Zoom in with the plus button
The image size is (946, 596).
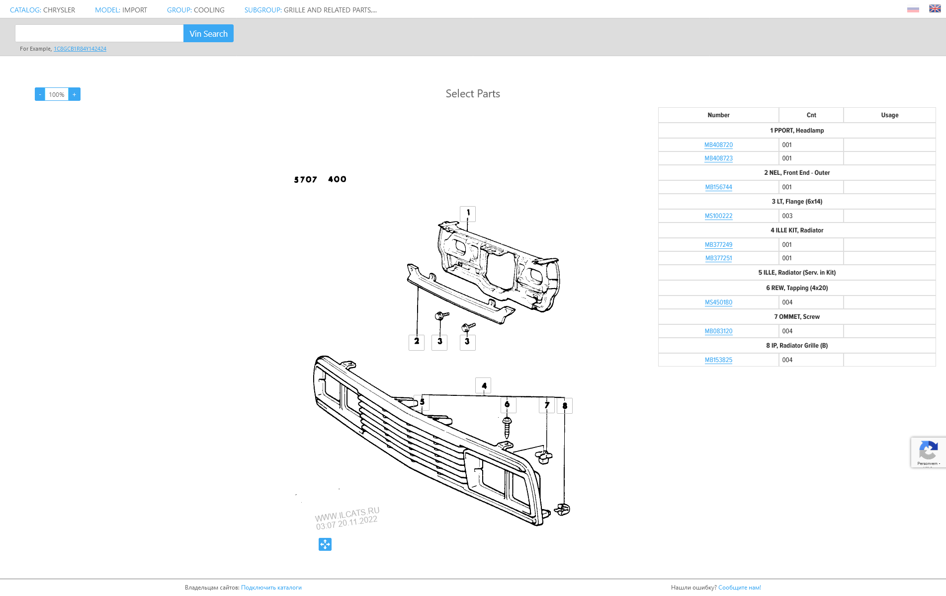click(75, 94)
